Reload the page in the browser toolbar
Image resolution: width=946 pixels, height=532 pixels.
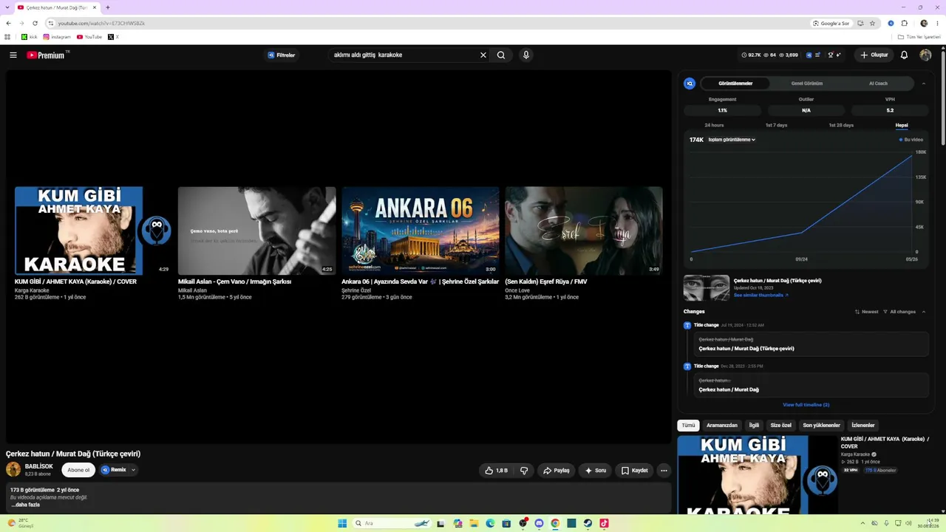(35, 23)
